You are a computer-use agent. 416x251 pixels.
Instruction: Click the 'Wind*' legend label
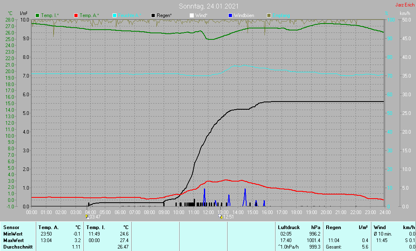[201, 16]
